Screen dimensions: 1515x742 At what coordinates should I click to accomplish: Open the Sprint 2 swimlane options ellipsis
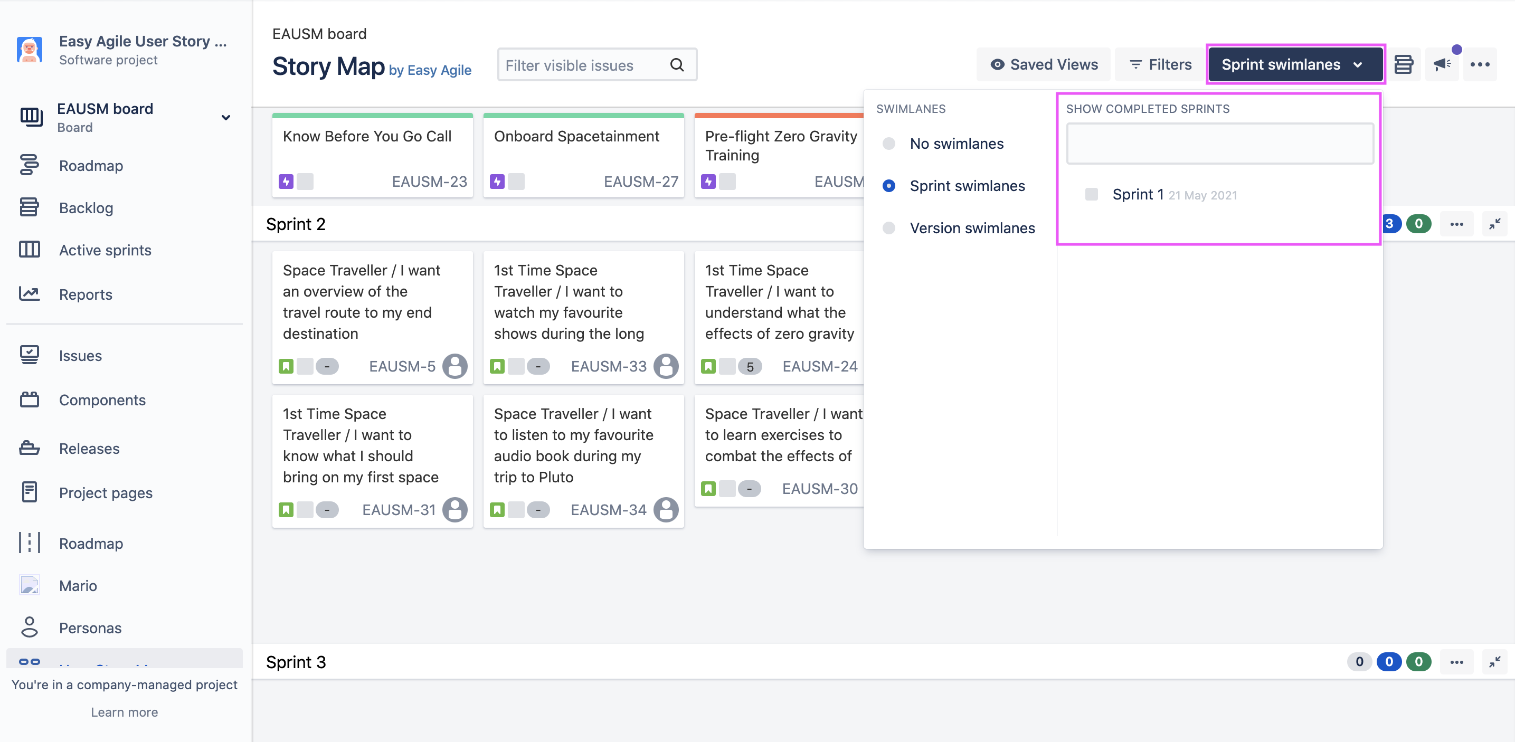coord(1457,224)
